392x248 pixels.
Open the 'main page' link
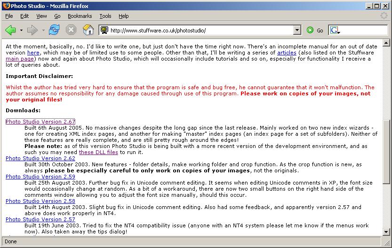point(20,59)
